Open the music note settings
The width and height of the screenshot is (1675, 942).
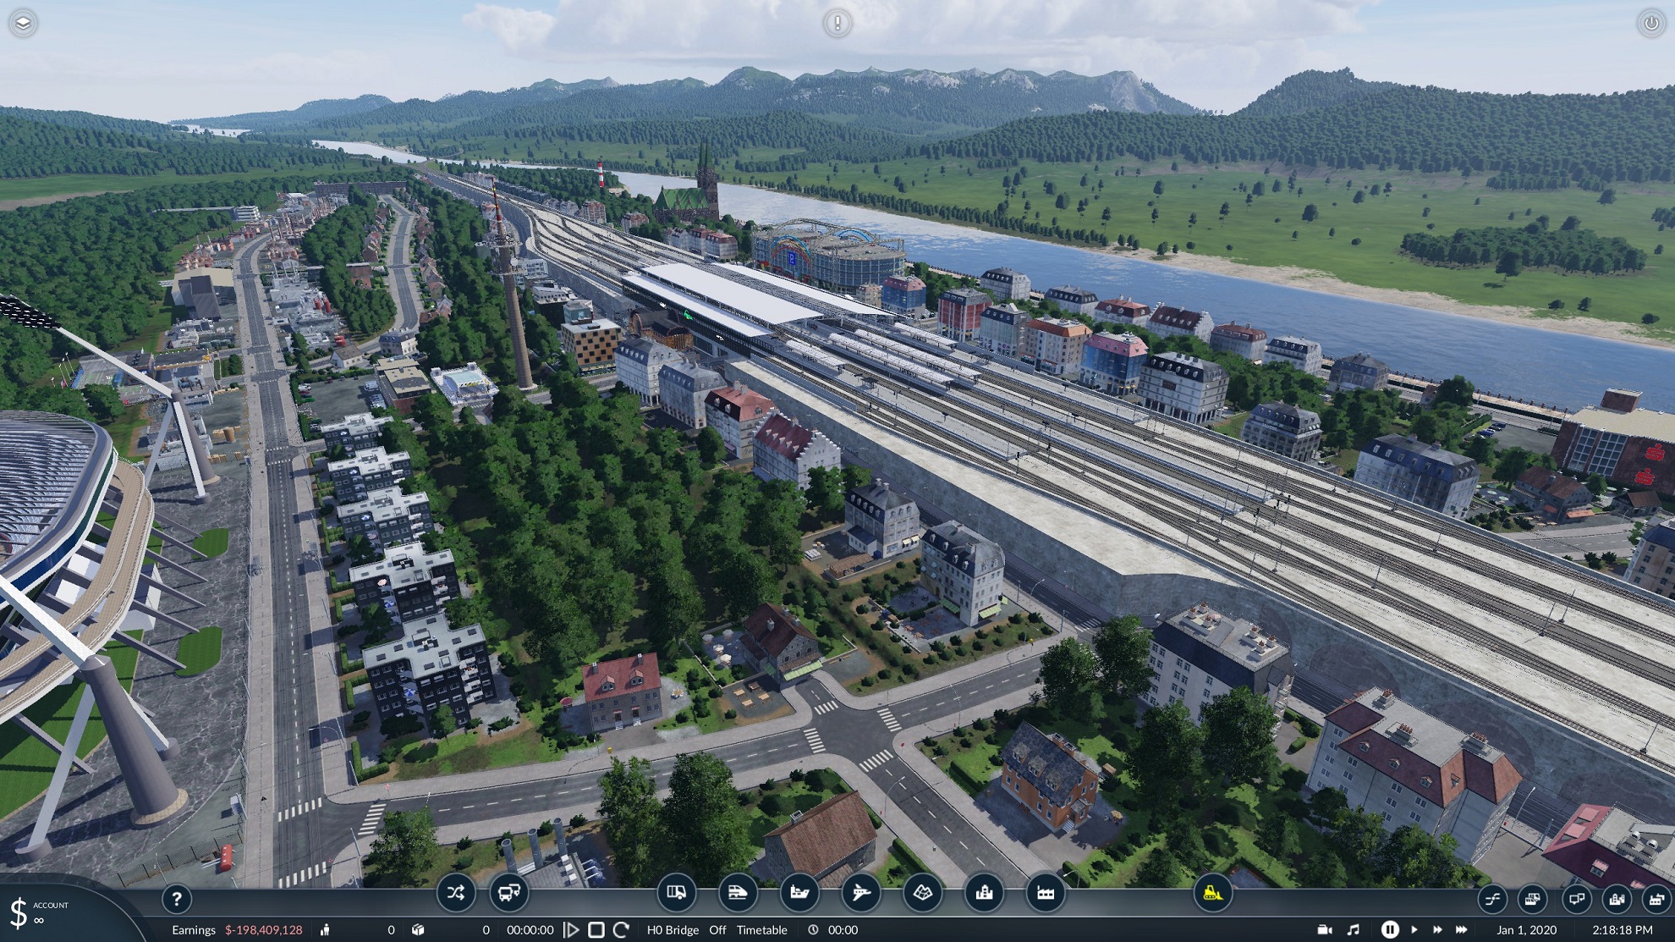(x=1353, y=929)
